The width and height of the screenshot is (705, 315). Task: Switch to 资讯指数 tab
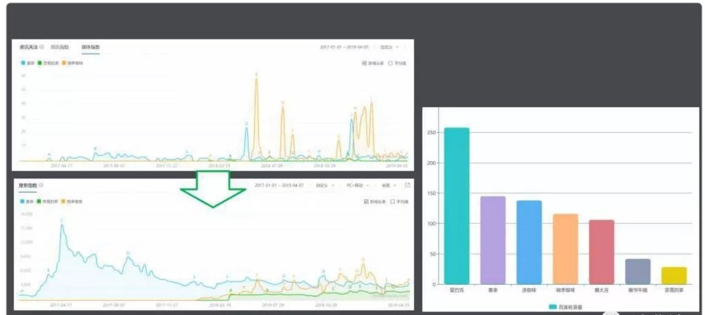[60, 47]
